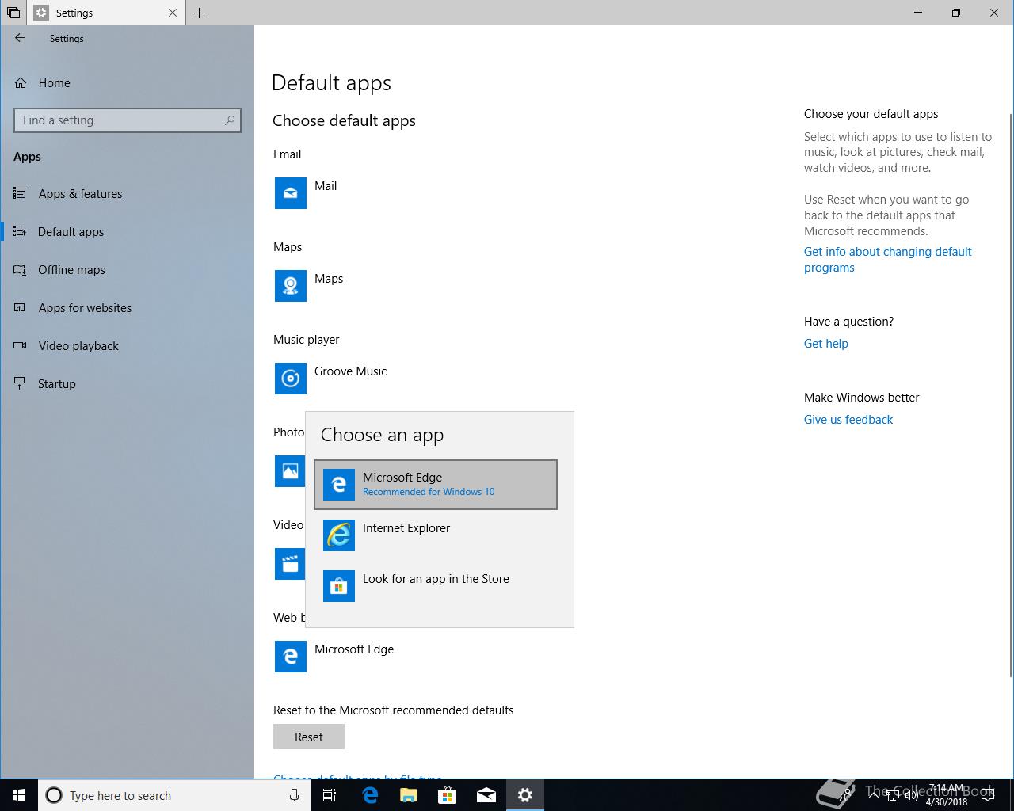Open new tab with plus button
The height and width of the screenshot is (811, 1014).
[200, 13]
